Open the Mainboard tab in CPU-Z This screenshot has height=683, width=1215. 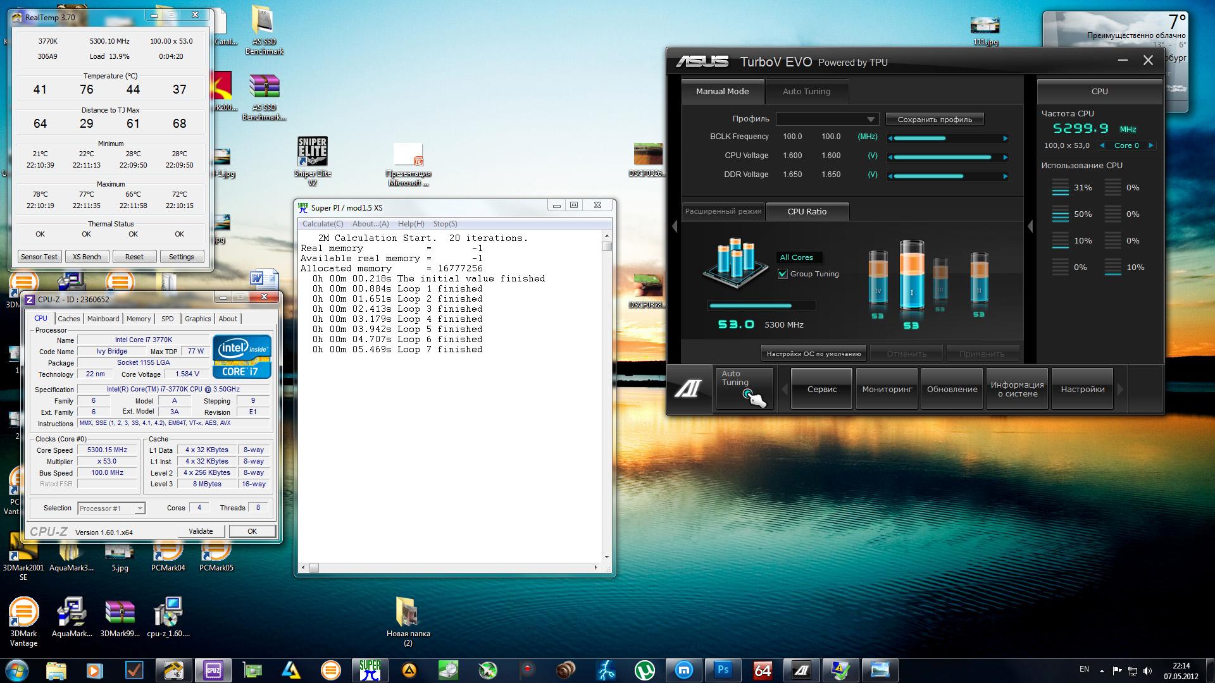point(103,319)
